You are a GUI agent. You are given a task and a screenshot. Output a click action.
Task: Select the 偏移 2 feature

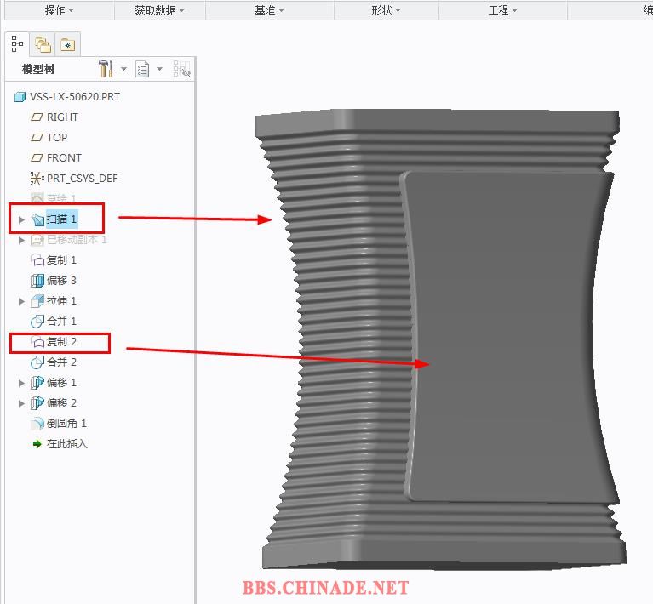tap(61, 403)
